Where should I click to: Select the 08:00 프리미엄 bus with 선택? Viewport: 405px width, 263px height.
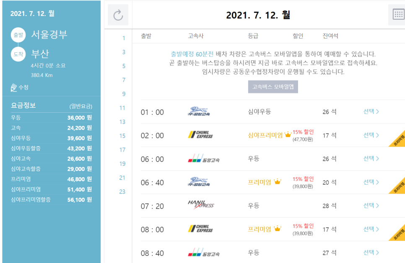(x=371, y=229)
